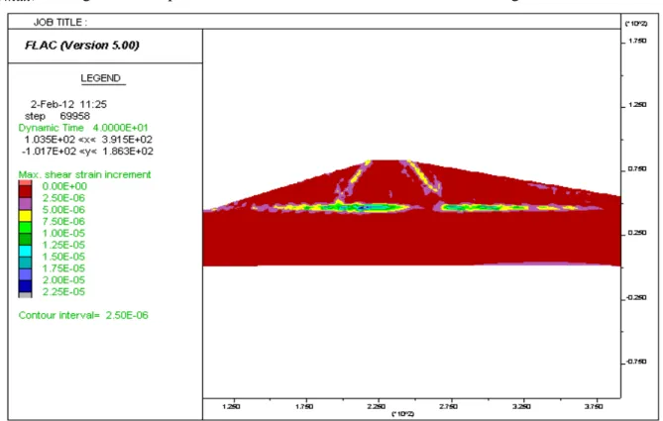
Task: Click the 7.50E-06 legend value
Action: pyautogui.click(x=63, y=222)
